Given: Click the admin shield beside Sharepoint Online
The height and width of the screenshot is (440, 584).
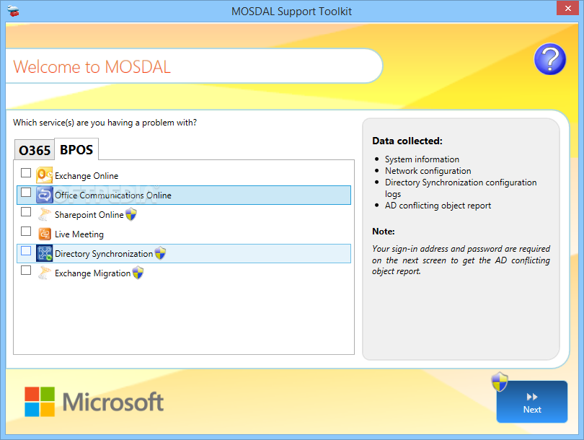Looking at the screenshot, I should pos(131,214).
